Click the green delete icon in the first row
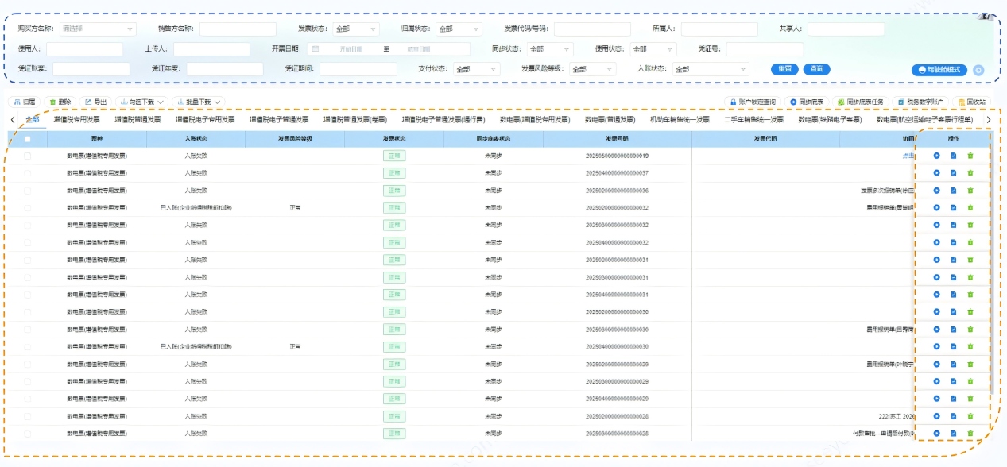 (970, 156)
